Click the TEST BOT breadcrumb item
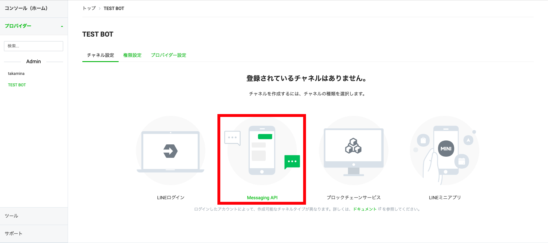Viewport: 548px width, 243px height. [x=114, y=9]
